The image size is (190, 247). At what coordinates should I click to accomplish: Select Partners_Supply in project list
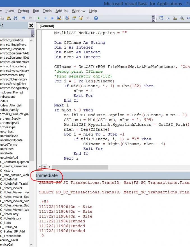(x=10, y=118)
